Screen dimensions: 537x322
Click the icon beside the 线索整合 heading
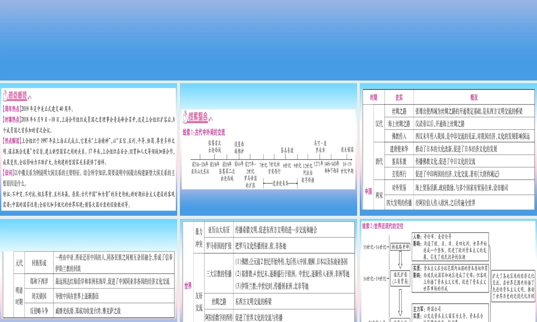pos(186,116)
